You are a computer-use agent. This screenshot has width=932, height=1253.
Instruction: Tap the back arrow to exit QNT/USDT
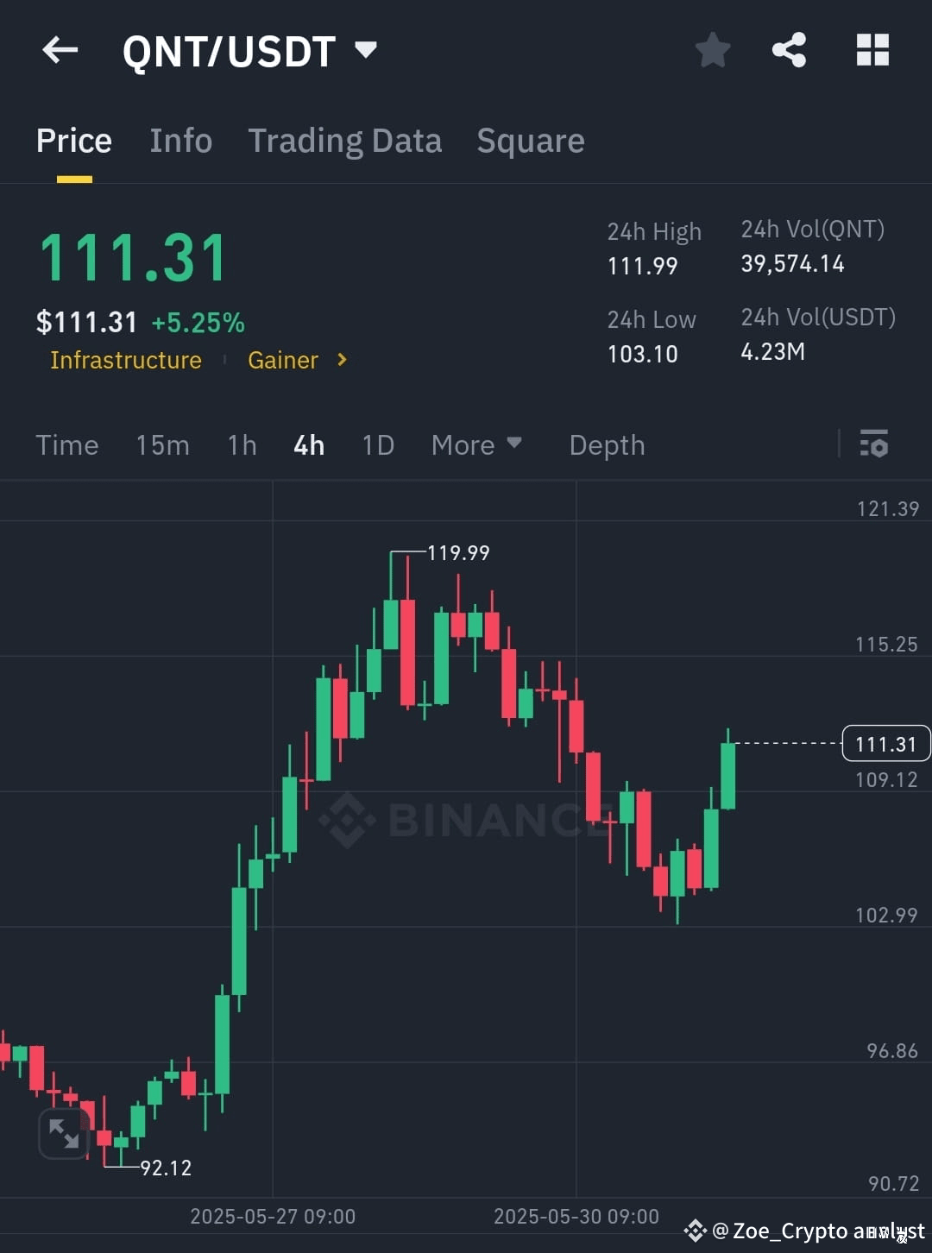click(60, 49)
